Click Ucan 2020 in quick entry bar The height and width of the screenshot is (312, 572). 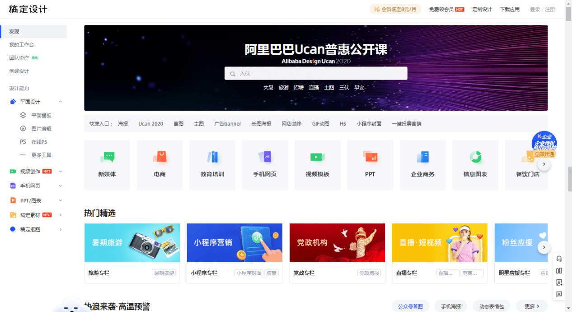click(x=151, y=123)
